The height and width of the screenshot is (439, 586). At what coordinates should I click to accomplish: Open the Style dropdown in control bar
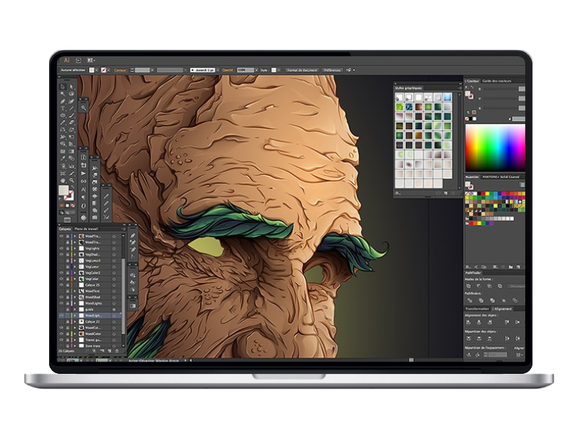279,70
